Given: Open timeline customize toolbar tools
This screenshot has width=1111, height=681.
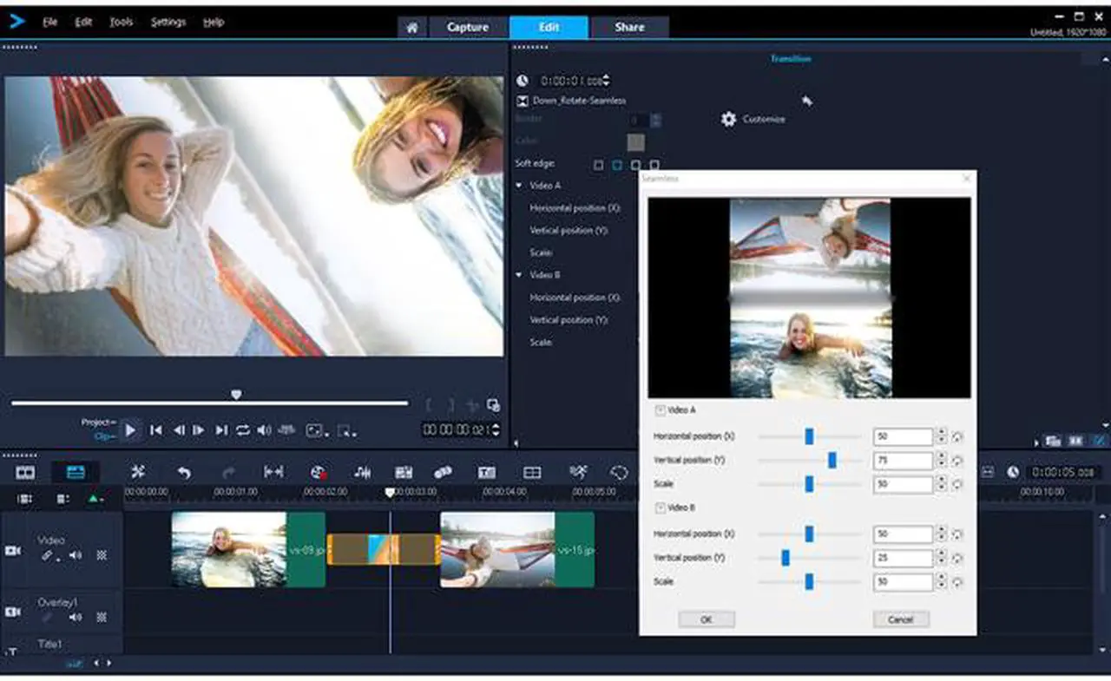Looking at the screenshot, I should point(137,472).
